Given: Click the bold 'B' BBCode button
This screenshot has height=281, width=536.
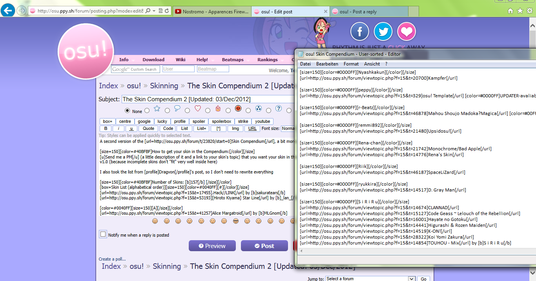Looking at the screenshot, I should [x=106, y=128].
